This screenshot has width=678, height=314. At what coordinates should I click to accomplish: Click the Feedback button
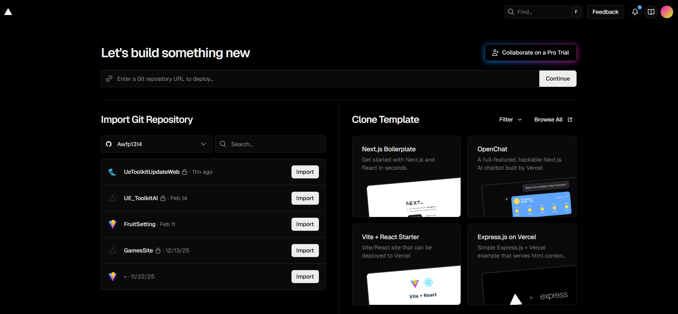click(x=605, y=12)
